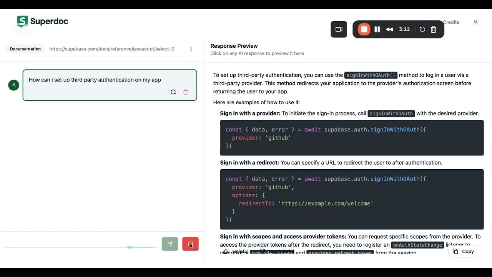Stop the screen recording
The image size is (492, 277).
[364, 29]
